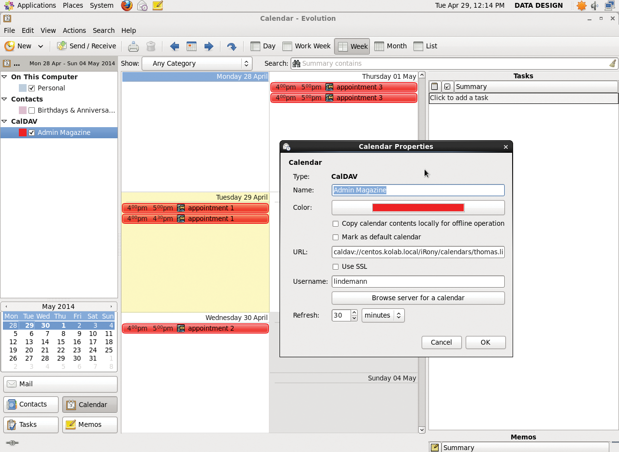Uncheck the Personal calendar

point(32,88)
